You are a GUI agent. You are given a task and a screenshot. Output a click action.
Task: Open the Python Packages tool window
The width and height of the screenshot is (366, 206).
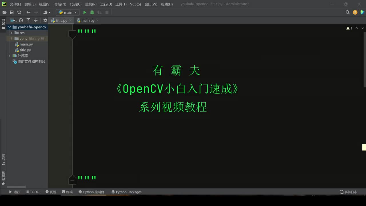[x=126, y=192]
